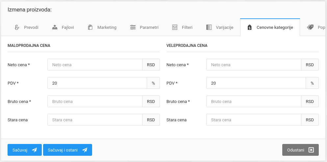Click the tags icon on the last tab
The height and width of the screenshot is (162, 327).
[310, 28]
